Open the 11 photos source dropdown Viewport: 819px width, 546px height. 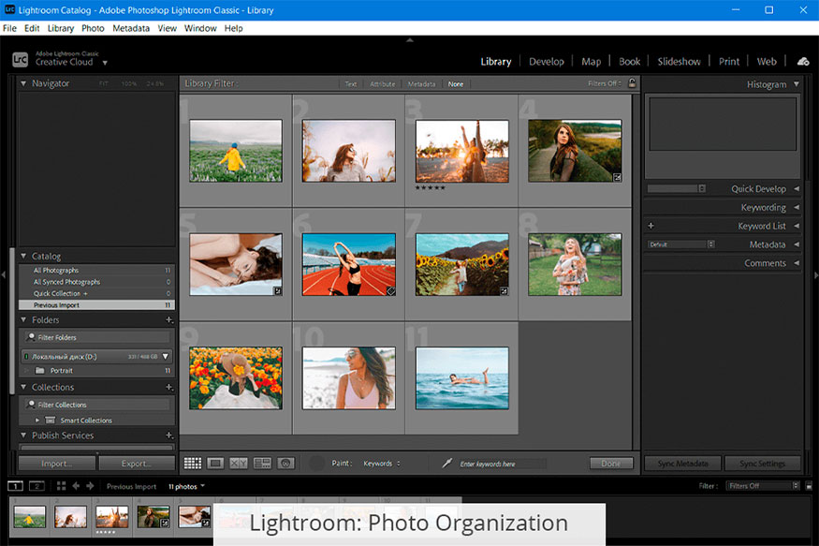[x=186, y=486]
